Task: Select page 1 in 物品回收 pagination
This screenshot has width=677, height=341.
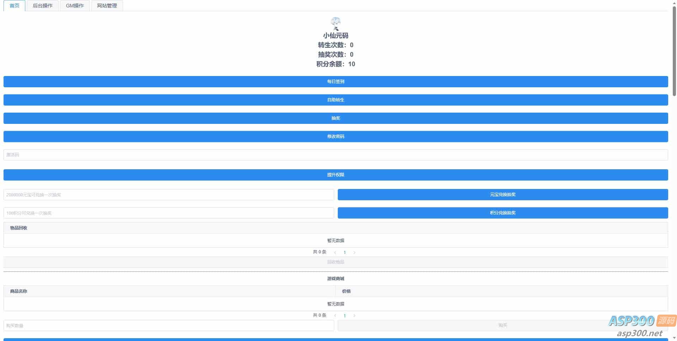Action: point(344,252)
